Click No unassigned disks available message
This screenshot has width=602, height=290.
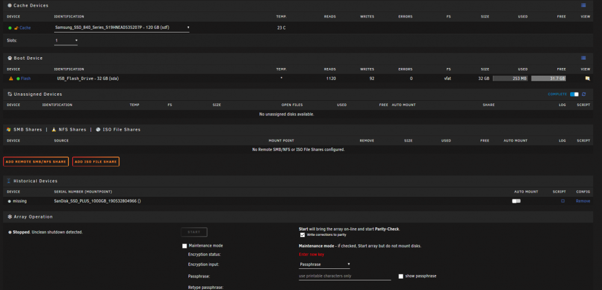[x=287, y=114]
